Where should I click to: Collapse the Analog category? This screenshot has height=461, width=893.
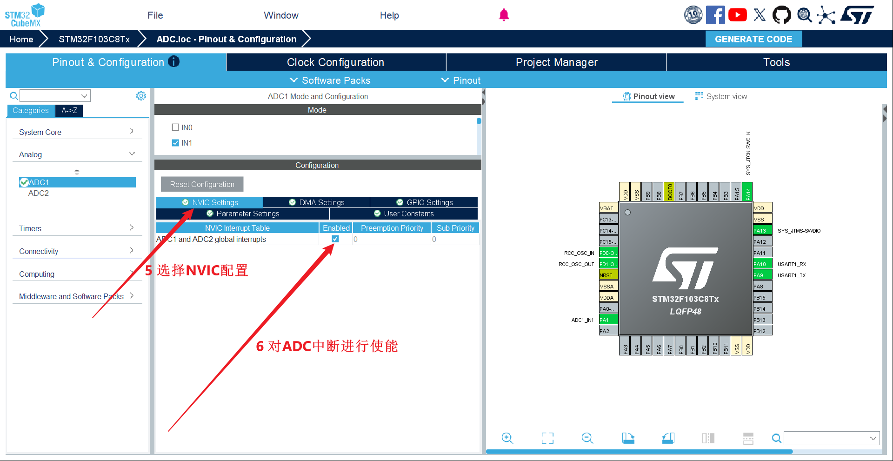coord(77,154)
